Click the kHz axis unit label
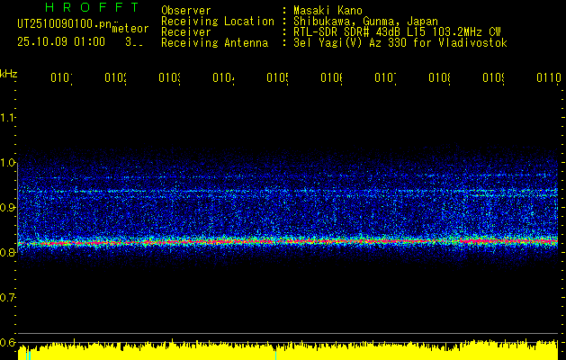The height and width of the screenshot is (360, 566). (x=9, y=73)
